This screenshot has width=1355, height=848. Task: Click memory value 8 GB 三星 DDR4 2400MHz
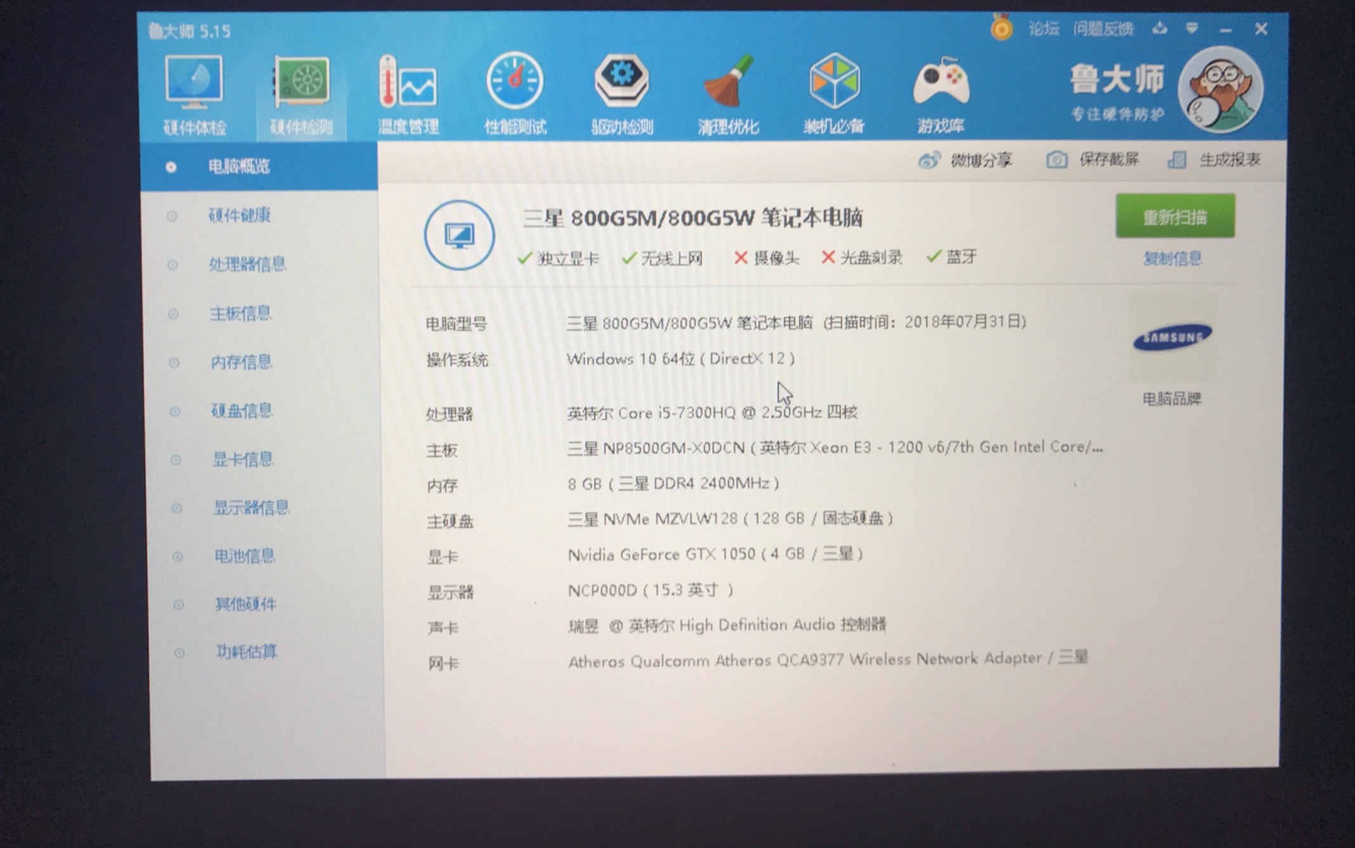(673, 484)
